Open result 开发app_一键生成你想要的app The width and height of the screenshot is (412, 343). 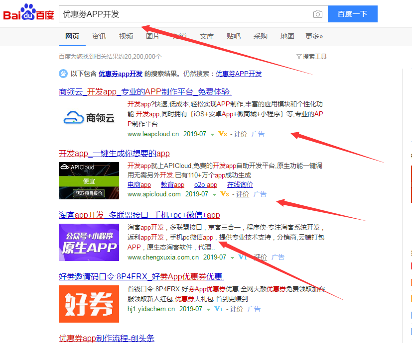114,153
